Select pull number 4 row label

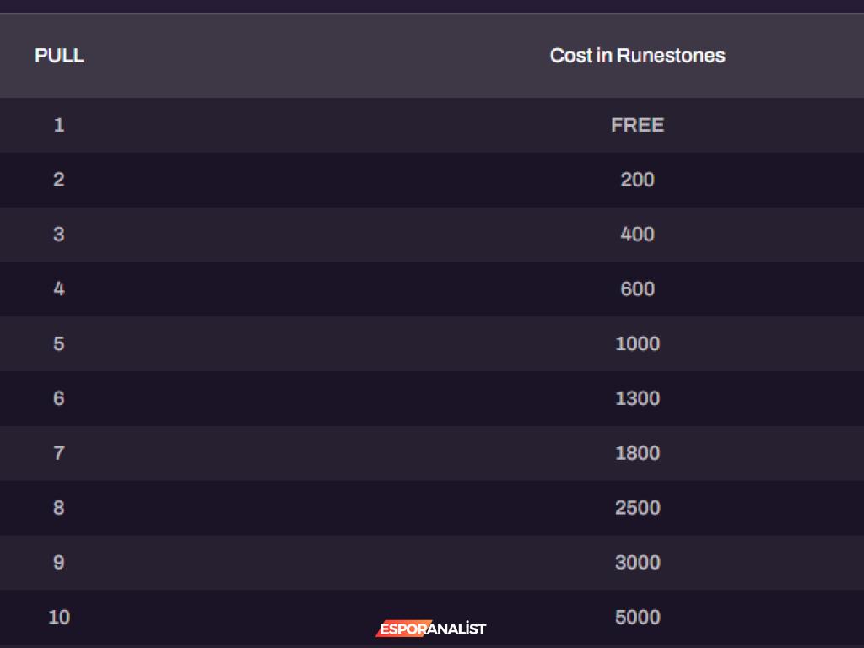59,289
